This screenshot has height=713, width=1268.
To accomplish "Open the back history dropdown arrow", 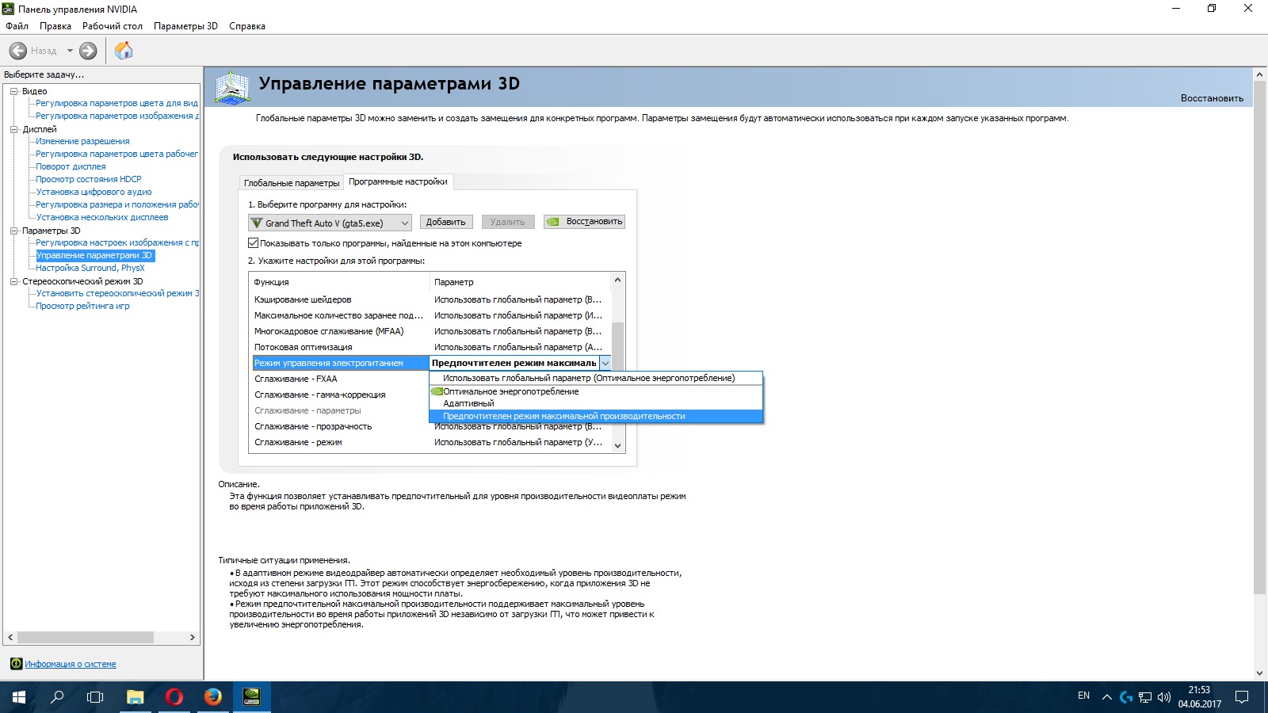I will 70,51.
